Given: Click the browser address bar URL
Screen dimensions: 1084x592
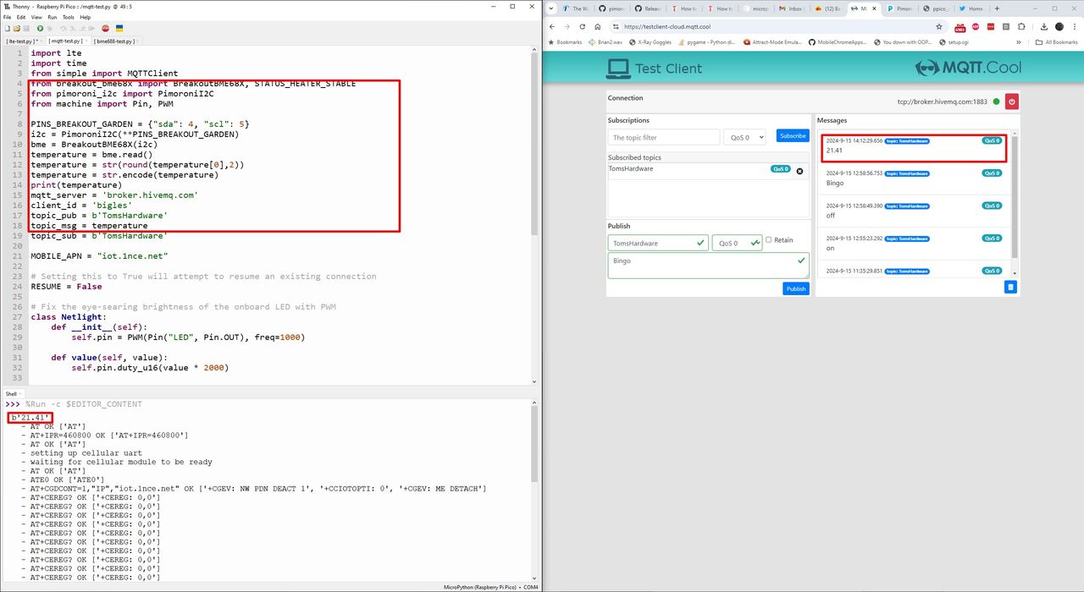Looking at the screenshot, I should 668,26.
